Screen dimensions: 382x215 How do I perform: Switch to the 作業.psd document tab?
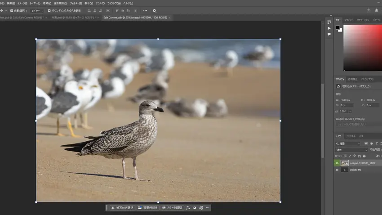pos(74,18)
